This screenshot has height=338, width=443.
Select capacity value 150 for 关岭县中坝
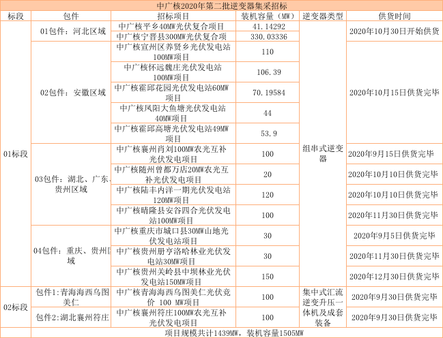point(268,277)
